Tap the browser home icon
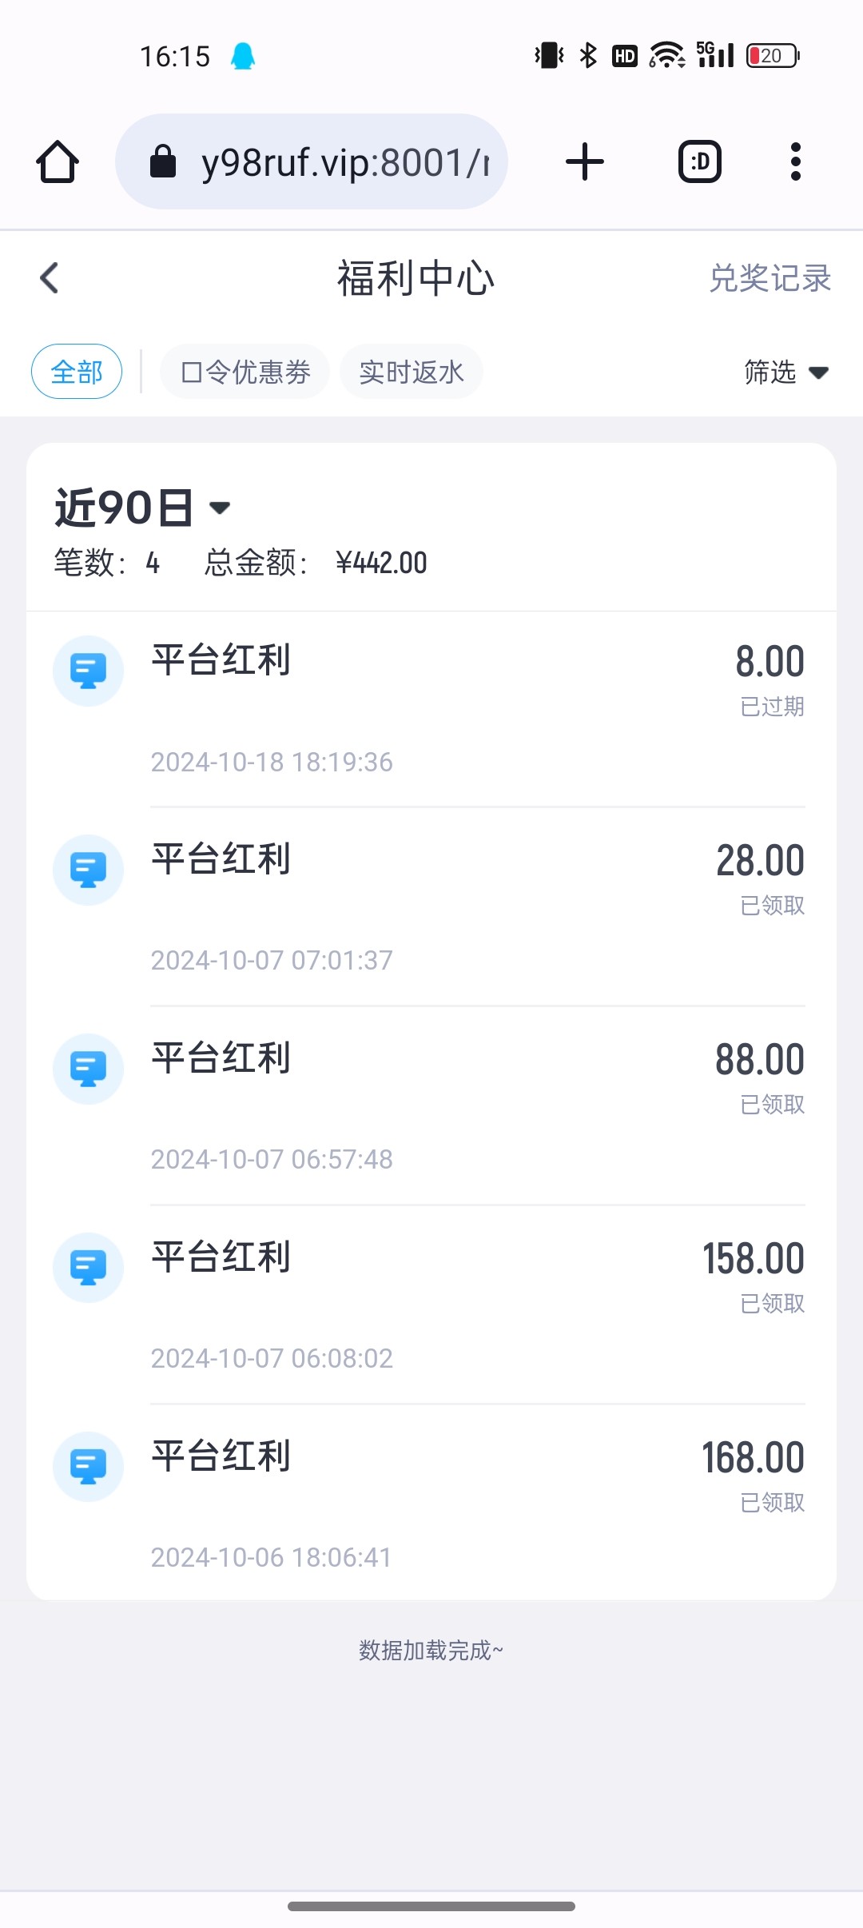 coord(58,162)
